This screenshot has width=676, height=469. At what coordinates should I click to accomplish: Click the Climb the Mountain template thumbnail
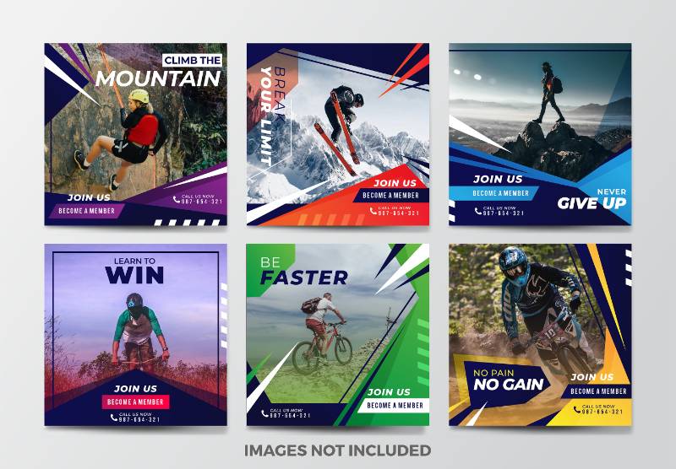135,134
